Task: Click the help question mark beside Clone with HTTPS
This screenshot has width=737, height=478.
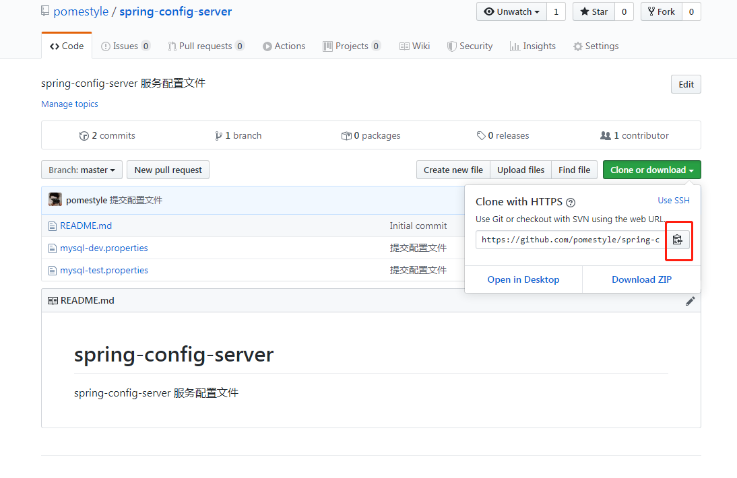Action: (571, 203)
